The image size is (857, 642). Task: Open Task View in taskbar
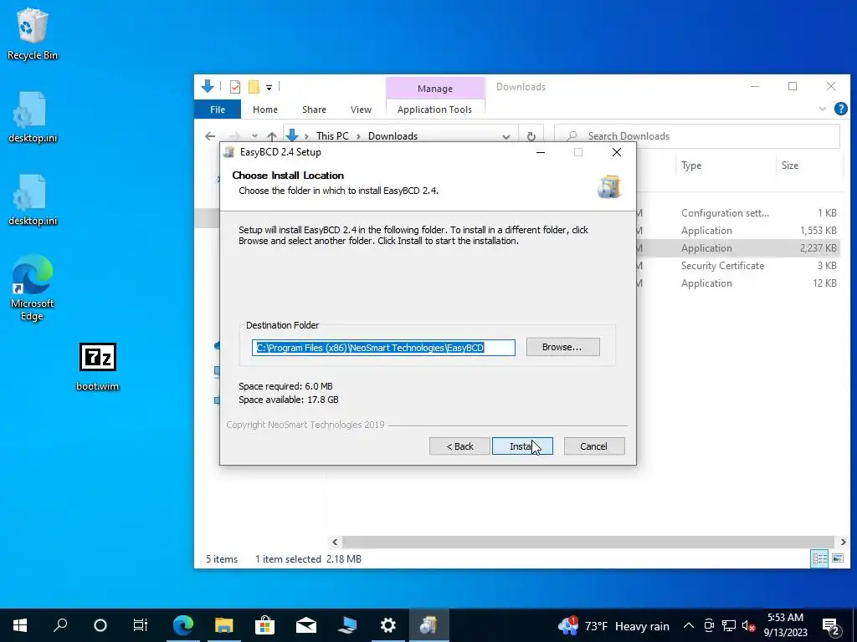(141, 625)
